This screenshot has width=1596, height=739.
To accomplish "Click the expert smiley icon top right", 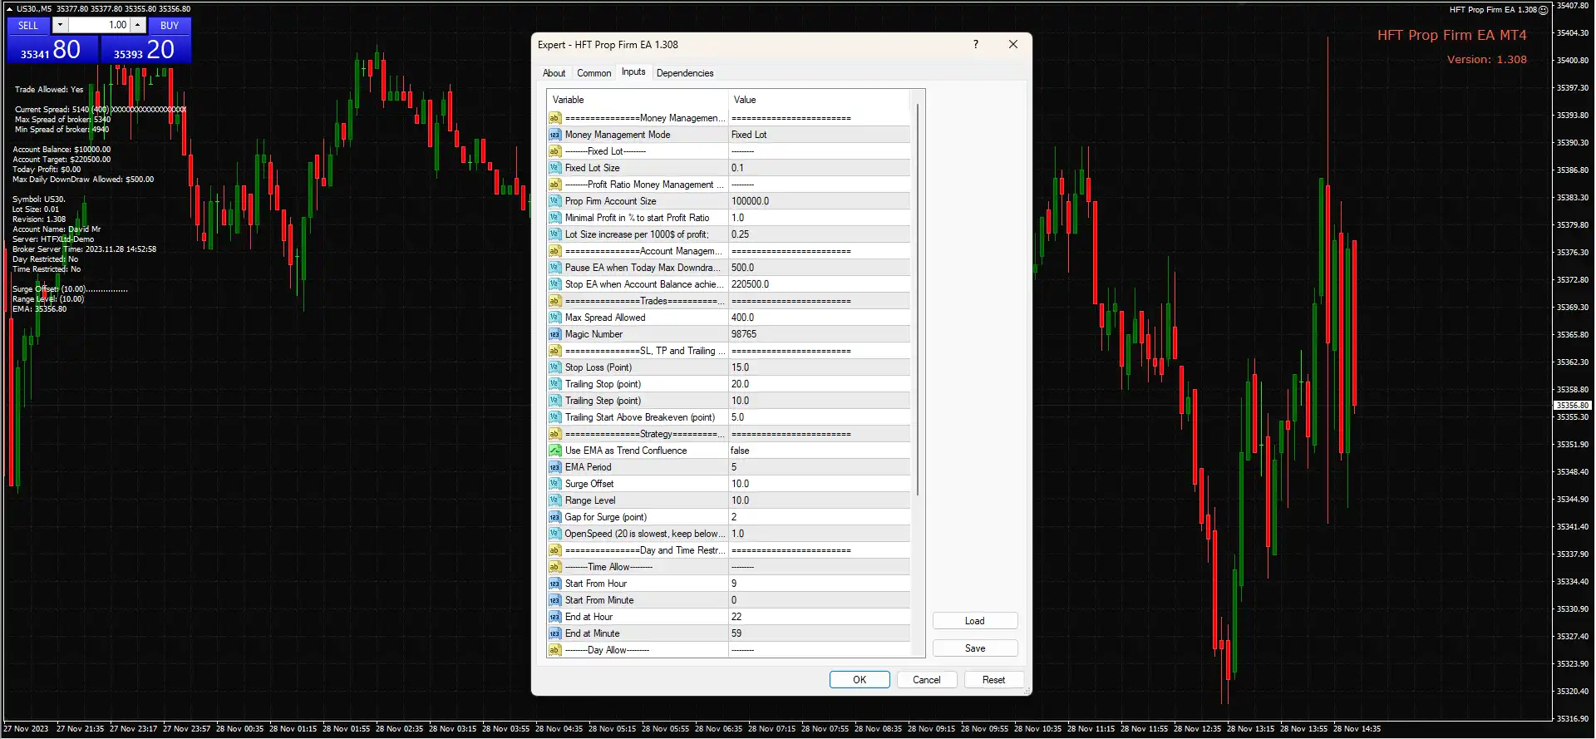I will (1544, 10).
